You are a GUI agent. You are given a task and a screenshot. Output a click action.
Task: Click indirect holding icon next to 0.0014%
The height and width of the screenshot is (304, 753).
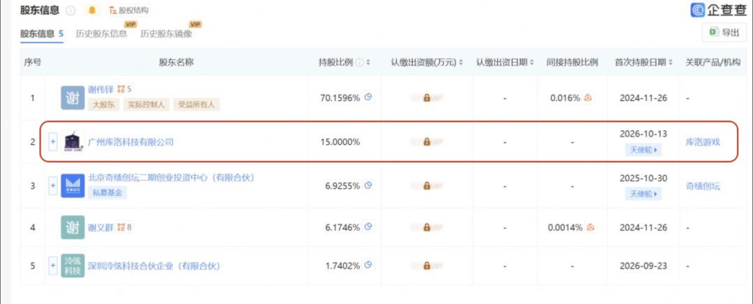[x=591, y=227]
